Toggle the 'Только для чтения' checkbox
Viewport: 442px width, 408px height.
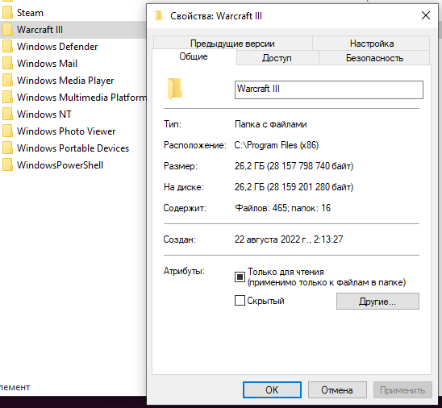240,277
